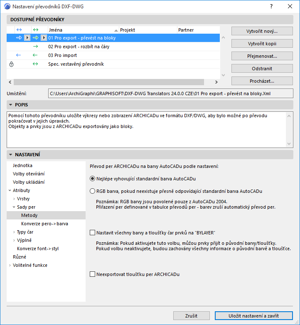Sort the list by the Jména column
This screenshot has height=325, width=300.
[83, 30]
